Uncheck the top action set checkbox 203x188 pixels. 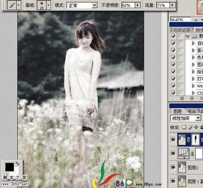tap(174, 36)
